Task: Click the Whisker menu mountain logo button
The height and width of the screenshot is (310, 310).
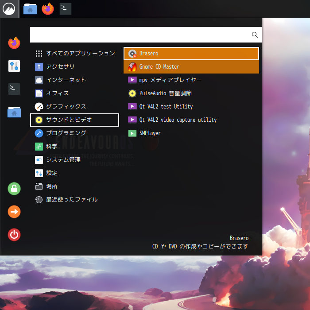Action: click(9, 9)
